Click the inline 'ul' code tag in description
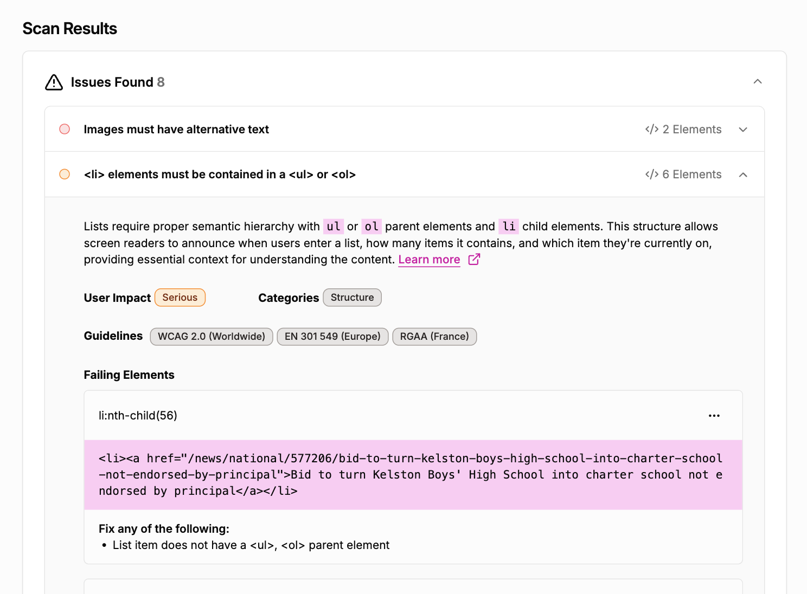This screenshot has height=594, width=807. click(x=334, y=227)
